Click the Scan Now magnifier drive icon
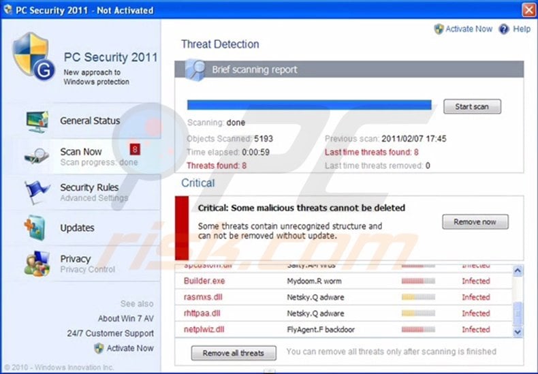Screen dimensions: 538x374 click(x=37, y=156)
